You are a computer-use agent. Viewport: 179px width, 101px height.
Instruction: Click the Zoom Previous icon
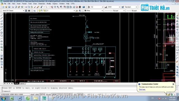pos(61,7)
